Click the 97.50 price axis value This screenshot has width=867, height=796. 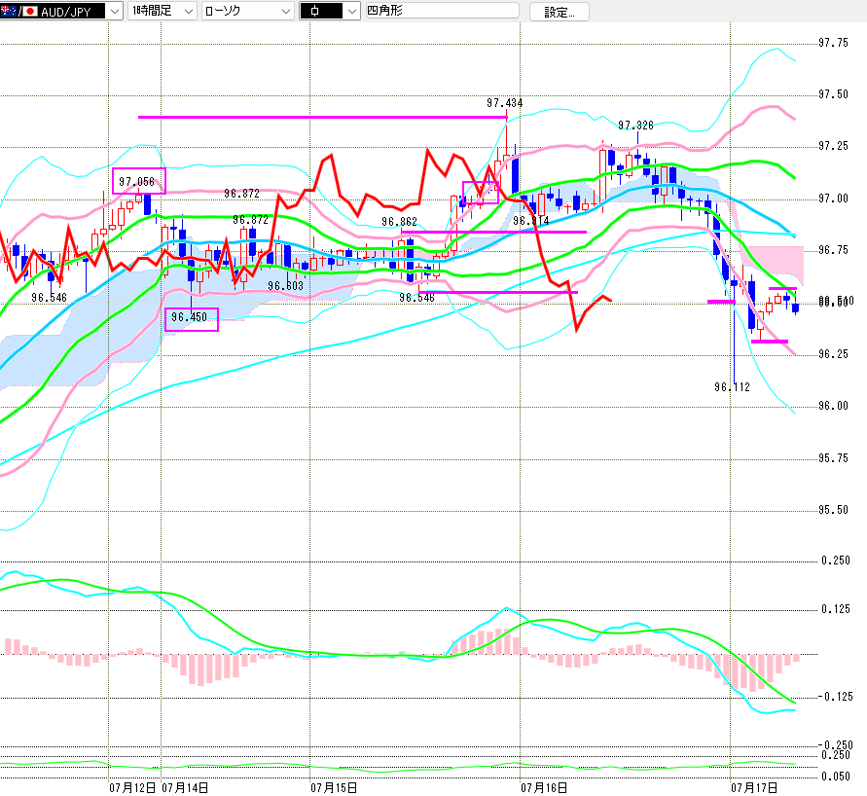[833, 94]
